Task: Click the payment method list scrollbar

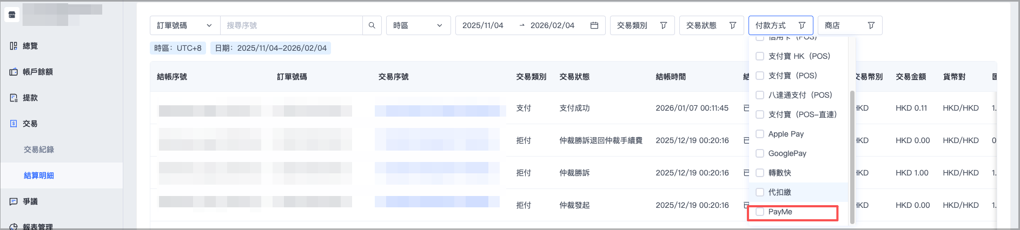Action: 852,157
